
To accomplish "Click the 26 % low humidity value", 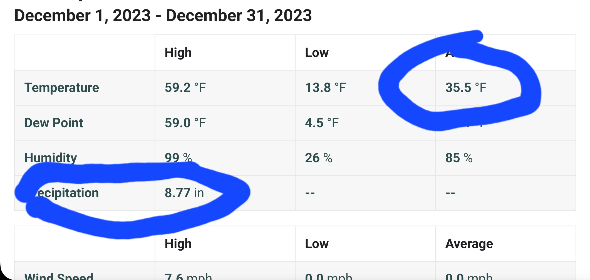I will [x=319, y=158].
